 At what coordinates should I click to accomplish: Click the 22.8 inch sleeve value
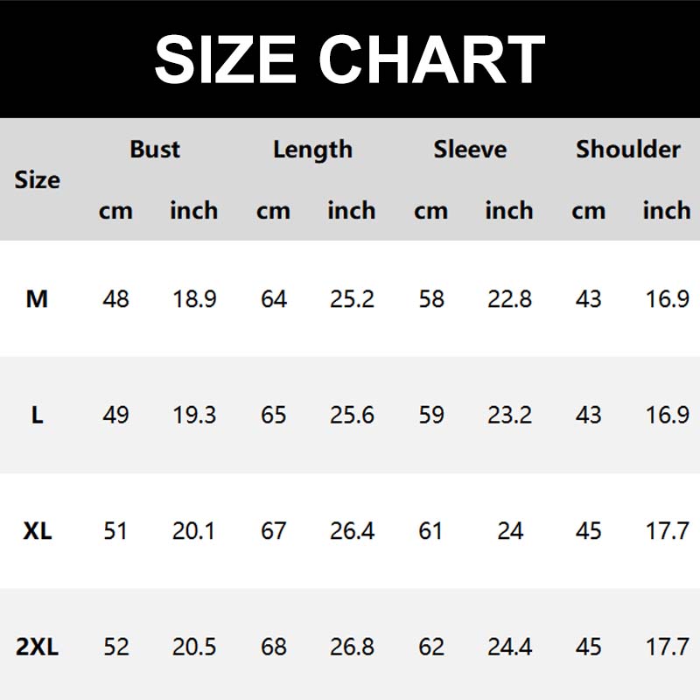509,299
